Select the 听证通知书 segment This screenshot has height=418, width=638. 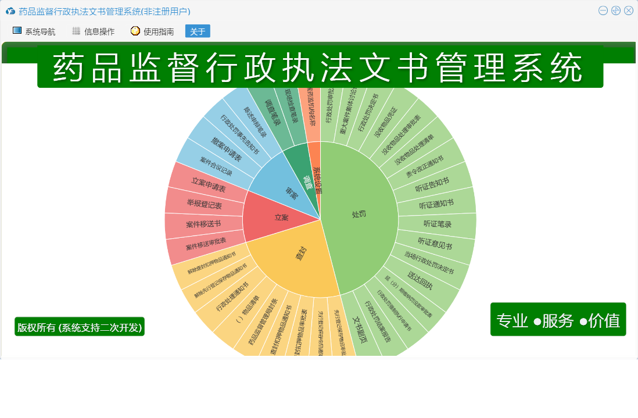pyautogui.click(x=436, y=204)
